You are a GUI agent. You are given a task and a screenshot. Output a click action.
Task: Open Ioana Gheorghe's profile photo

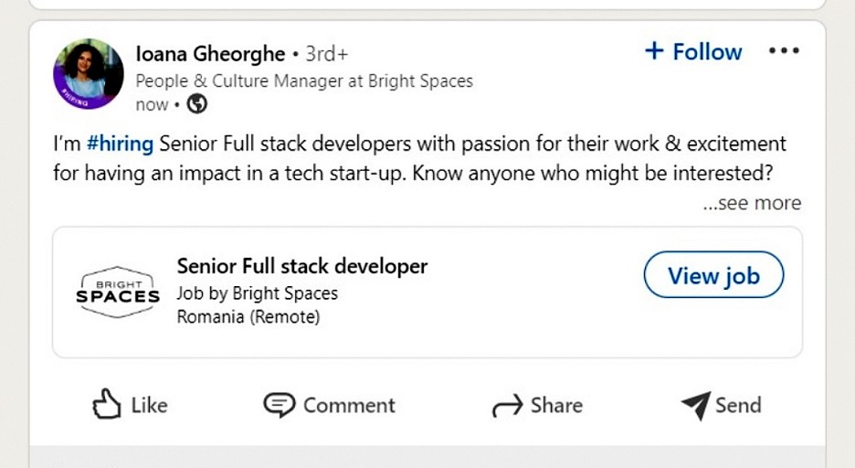89,74
